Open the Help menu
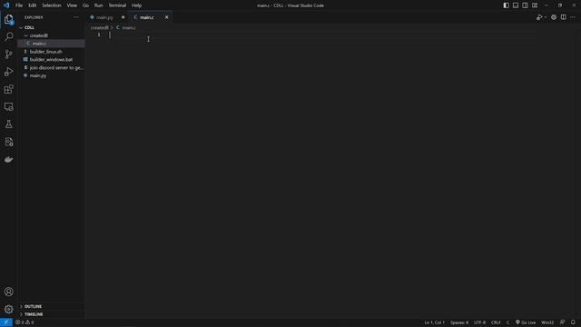The height and width of the screenshot is (327, 581). tap(136, 5)
